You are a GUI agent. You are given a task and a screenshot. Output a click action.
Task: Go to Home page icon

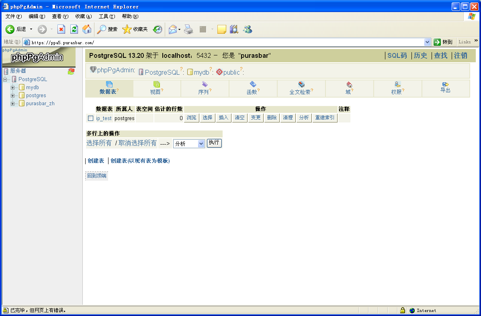[87, 29]
